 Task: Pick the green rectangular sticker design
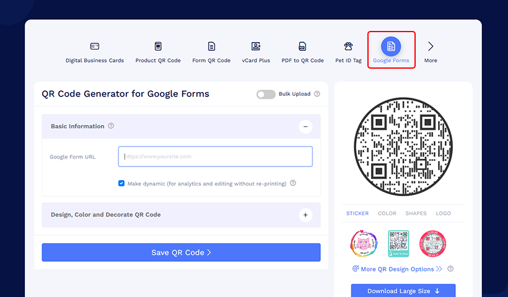click(398, 244)
